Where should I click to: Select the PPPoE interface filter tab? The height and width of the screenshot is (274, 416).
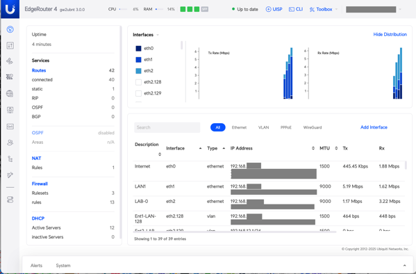point(285,127)
